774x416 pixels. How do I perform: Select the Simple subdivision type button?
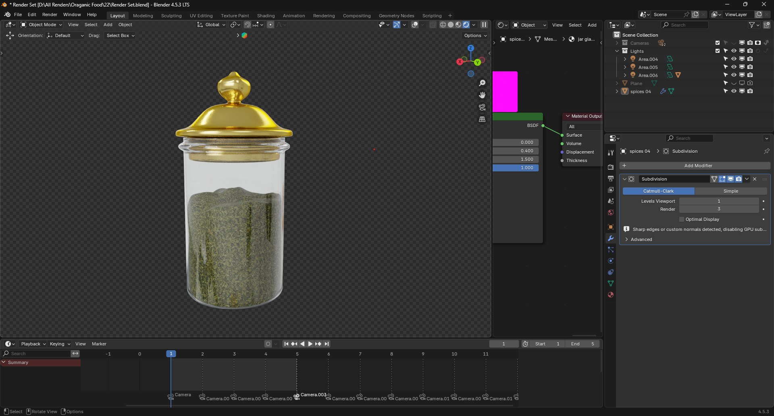point(730,191)
